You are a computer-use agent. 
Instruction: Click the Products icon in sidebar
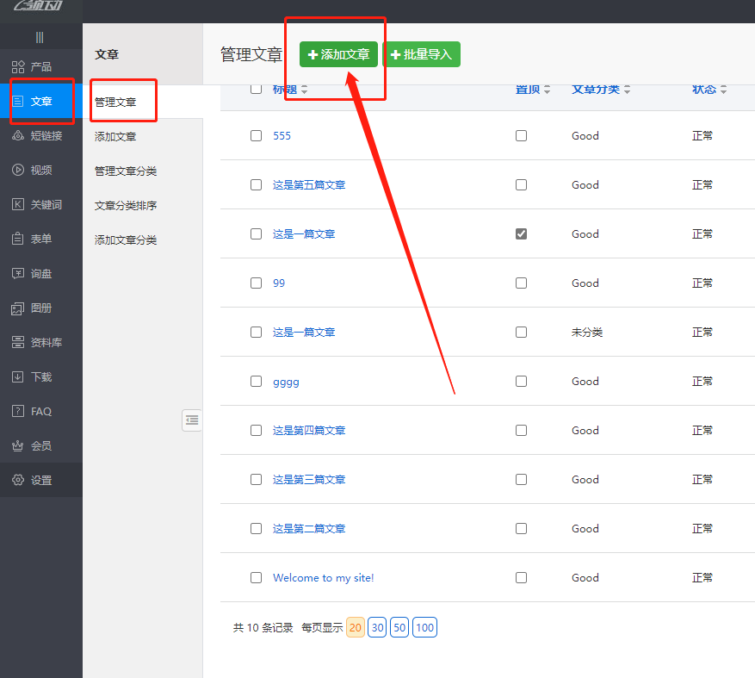tap(18, 67)
